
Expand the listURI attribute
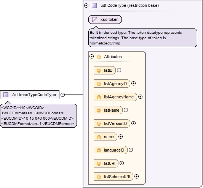coord(121,163)
